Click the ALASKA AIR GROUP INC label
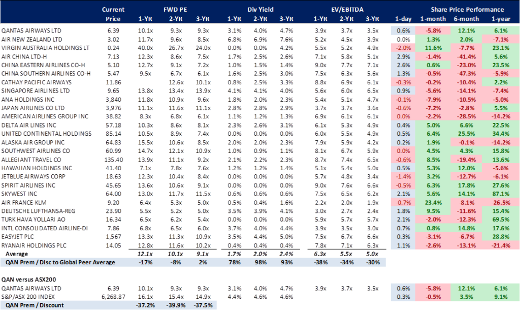Viewport: 520px width, 310px height. 33,142
